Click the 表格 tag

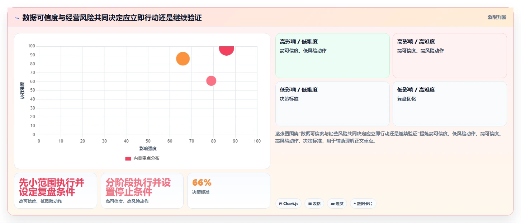pos(314,204)
